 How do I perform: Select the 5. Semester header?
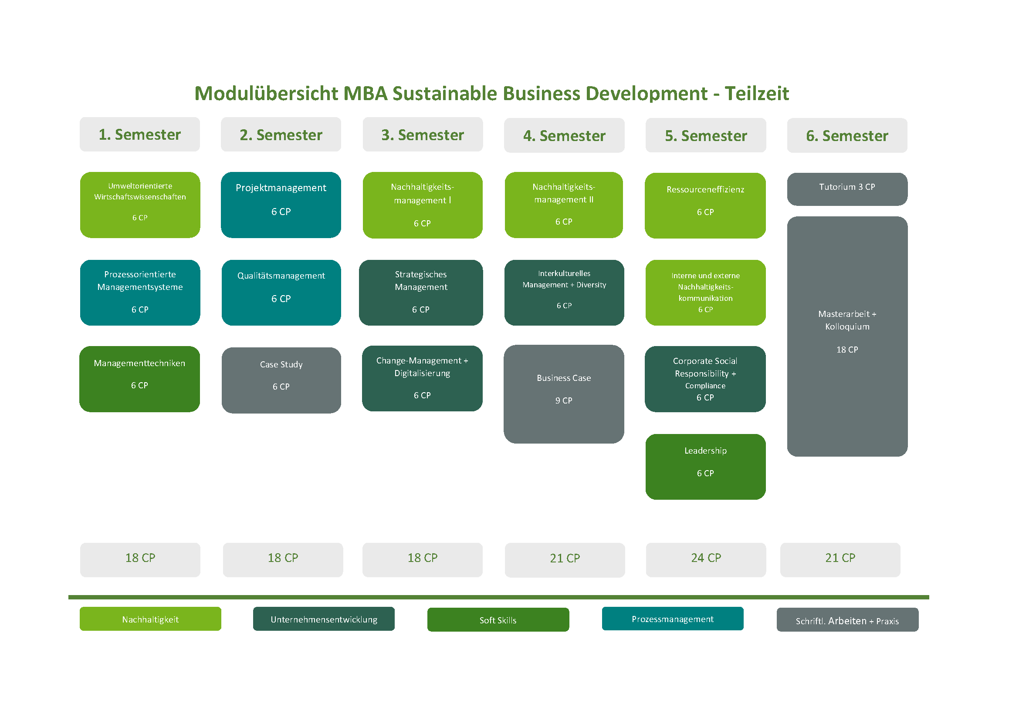tap(706, 135)
